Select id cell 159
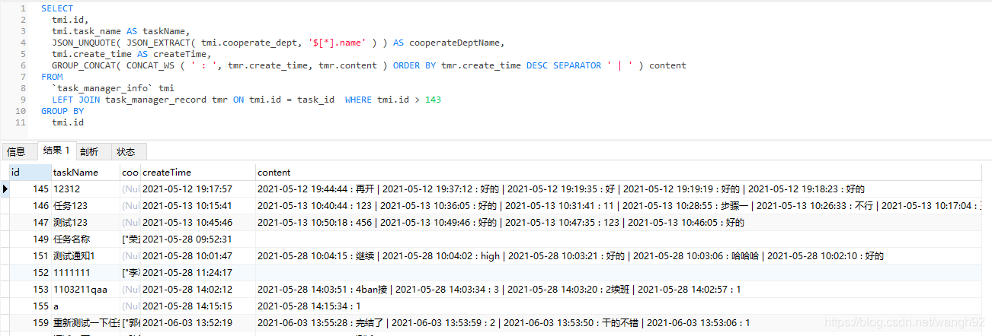The image size is (992, 336). pyautogui.click(x=30, y=322)
